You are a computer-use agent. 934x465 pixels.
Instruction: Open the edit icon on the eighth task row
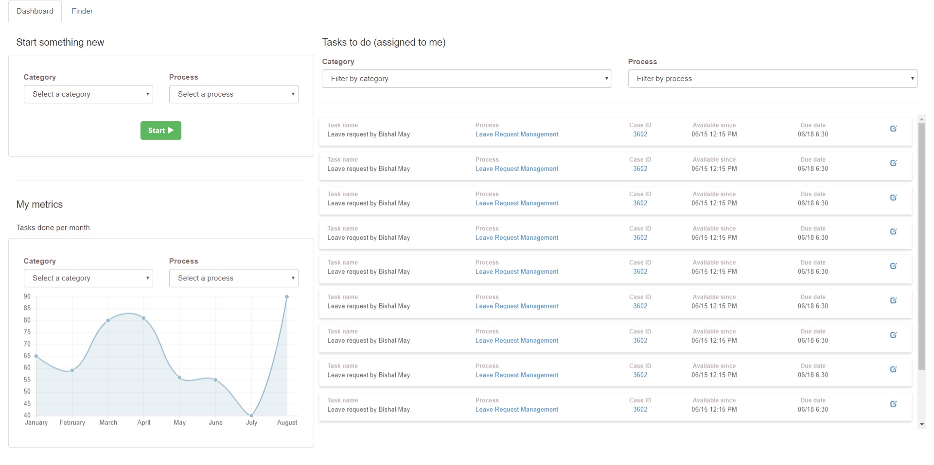pos(893,369)
